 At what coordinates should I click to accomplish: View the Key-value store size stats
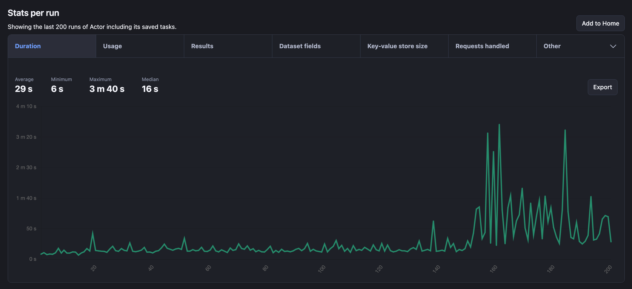[x=397, y=46]
